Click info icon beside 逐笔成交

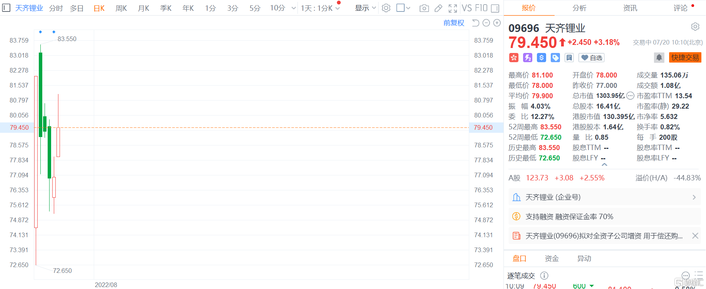(544, 276)
